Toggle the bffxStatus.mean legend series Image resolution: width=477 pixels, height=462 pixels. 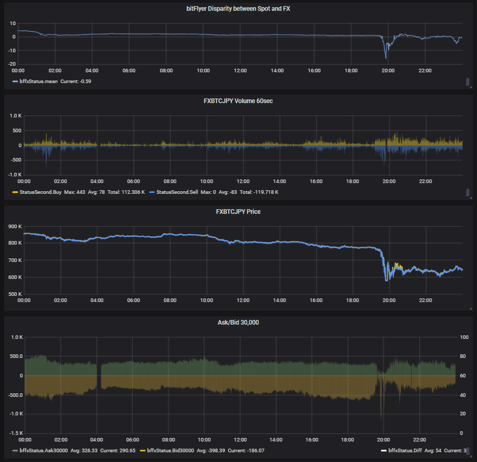39,82
